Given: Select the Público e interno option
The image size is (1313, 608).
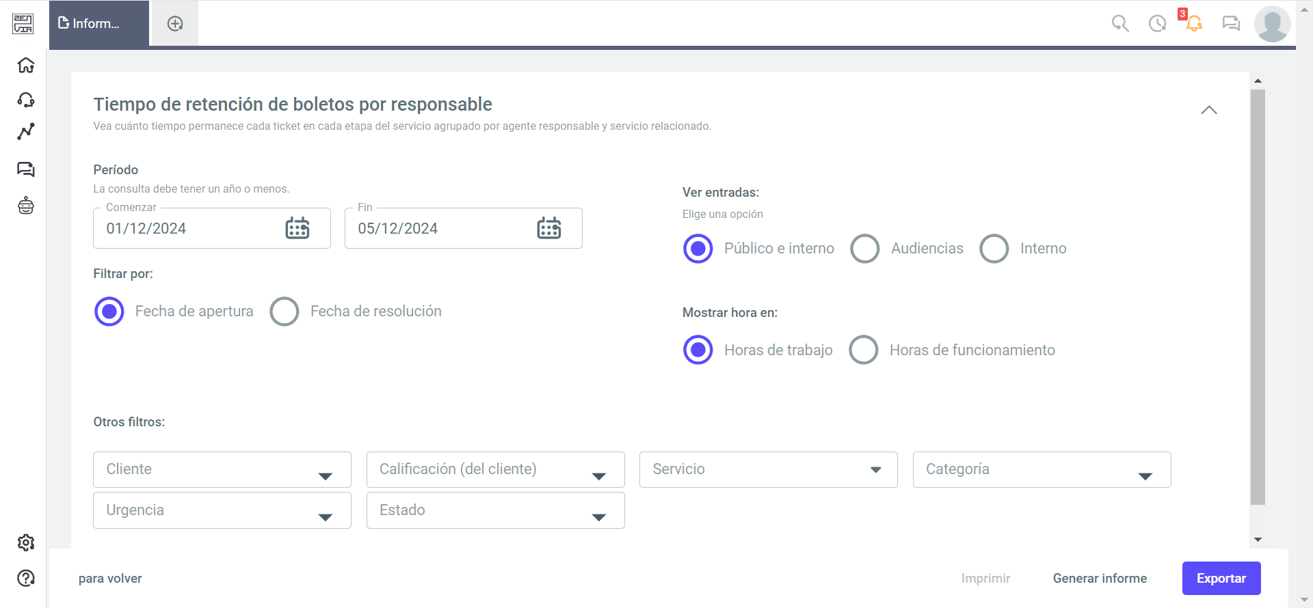Looking at the screenshot, I should [698, 249].
